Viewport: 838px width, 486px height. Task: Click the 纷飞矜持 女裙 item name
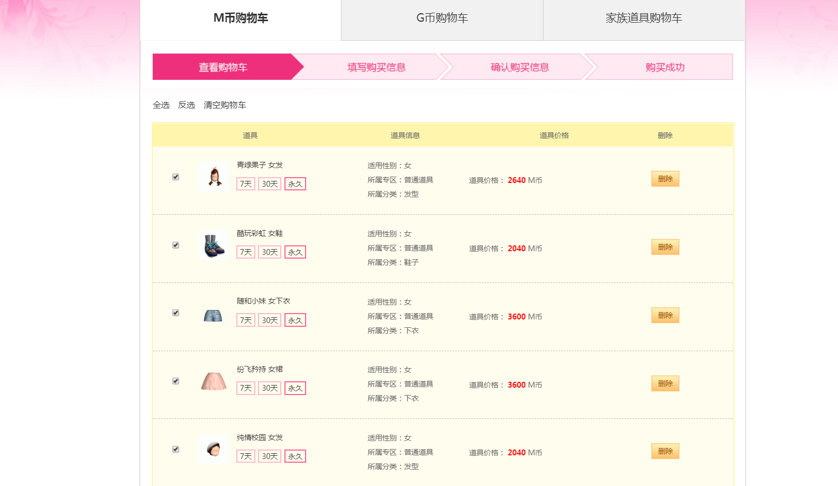pos(260,369)
